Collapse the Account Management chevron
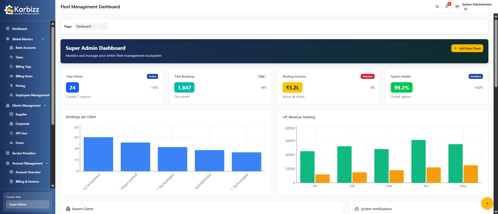 pyautogui.click(x=47, y=163)
